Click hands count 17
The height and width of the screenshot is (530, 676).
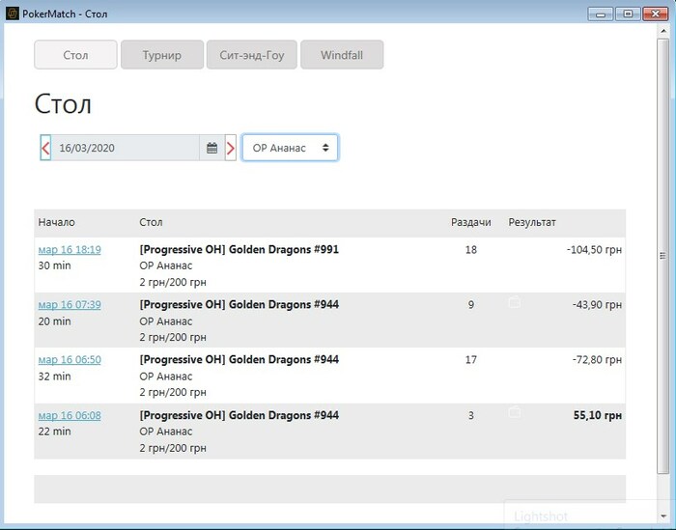[471, 360]
